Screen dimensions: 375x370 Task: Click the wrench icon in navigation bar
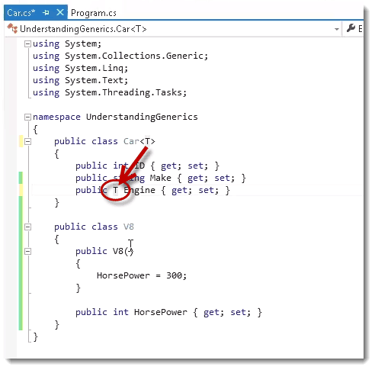tap(351, 28)
